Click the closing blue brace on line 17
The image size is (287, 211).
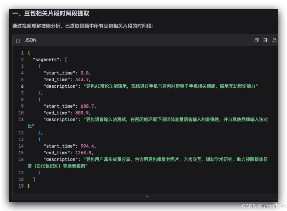pyautogui.click(x=39, y=172)
